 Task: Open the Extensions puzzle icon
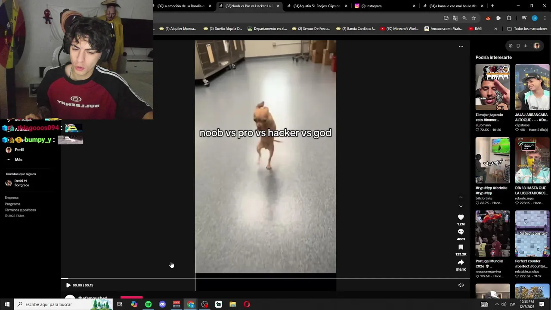[x=509, y=18]
